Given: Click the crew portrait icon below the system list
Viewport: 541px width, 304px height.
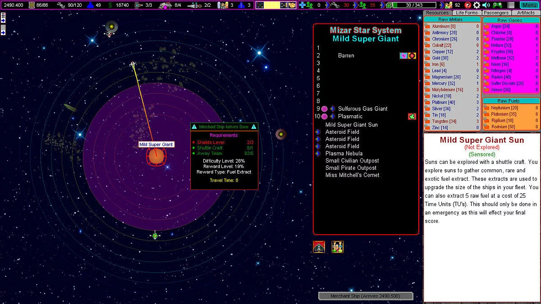Looking at the screenshot, I should click(337, 247).
